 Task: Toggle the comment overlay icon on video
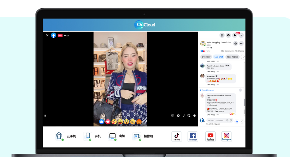pyautogui.click(x=172, y=116)
